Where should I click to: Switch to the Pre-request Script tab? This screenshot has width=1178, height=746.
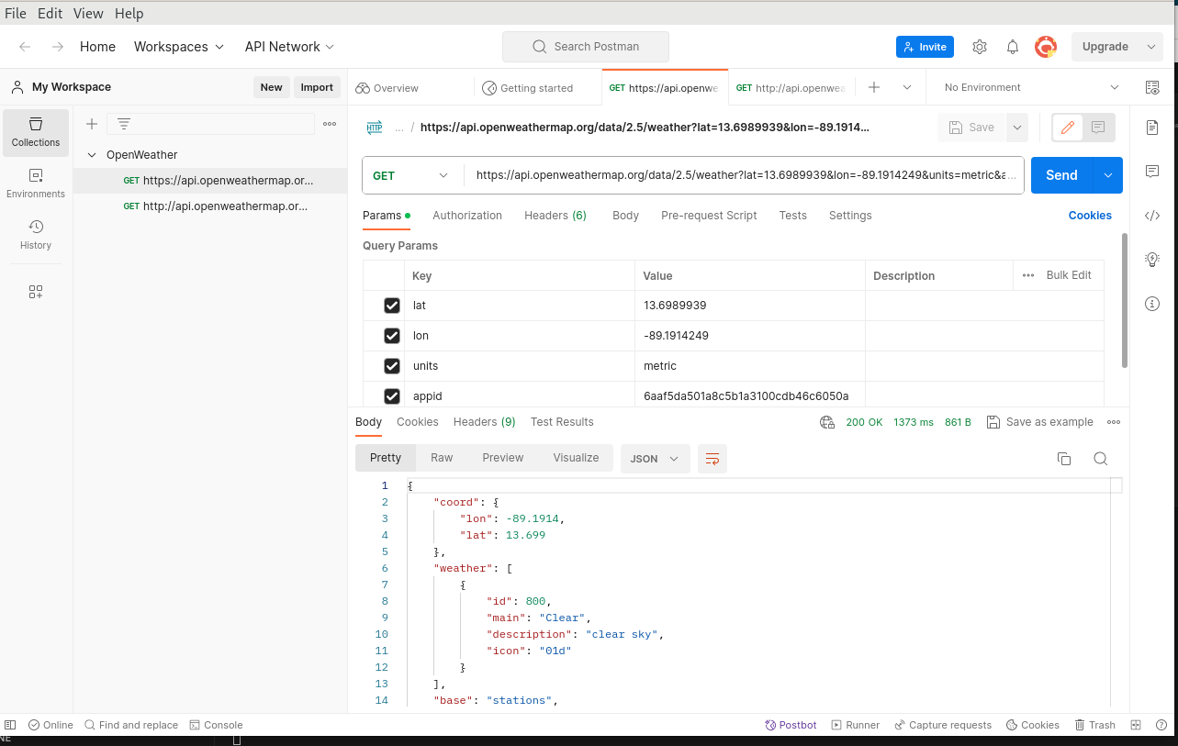point(709,216)
